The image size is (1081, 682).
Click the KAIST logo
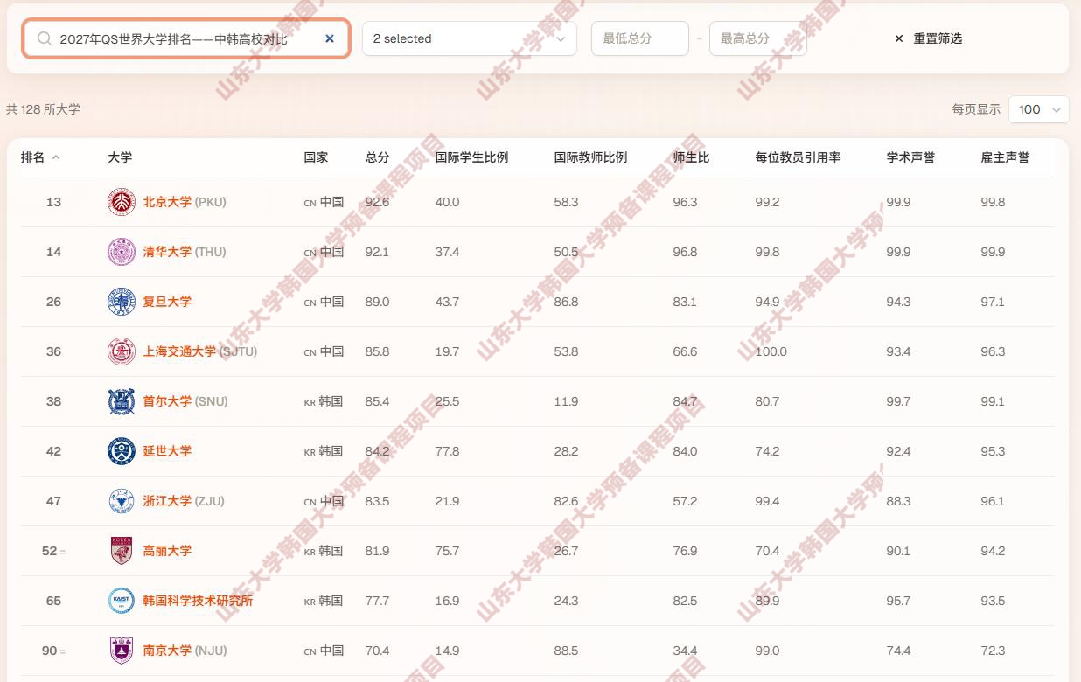pyautogui.click(x=122, y=601)
